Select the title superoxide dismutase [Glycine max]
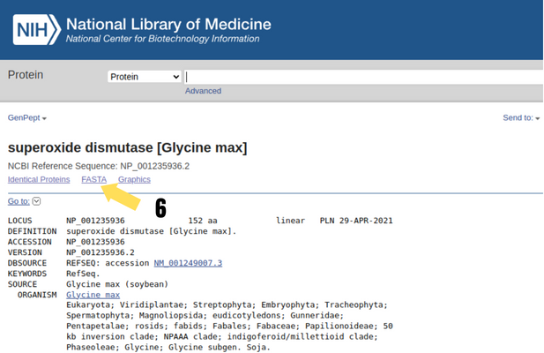This screenshot has height=353, width=544. coord(128,147)
